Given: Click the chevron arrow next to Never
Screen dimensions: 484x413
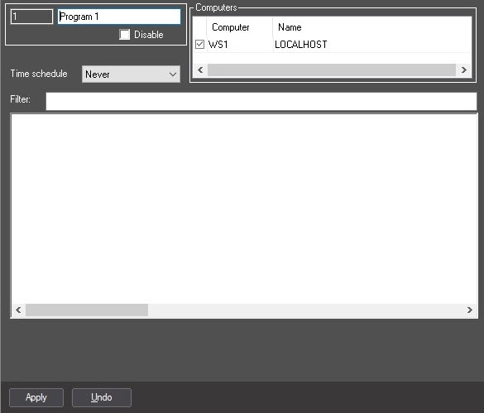Looking at the screenshot, I should pos(173,74).
